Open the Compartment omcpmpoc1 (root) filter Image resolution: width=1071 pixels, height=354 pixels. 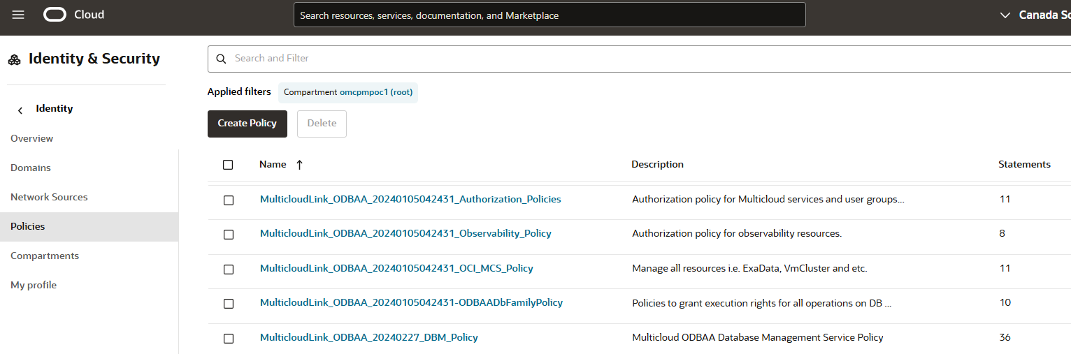click(x=347, y=92)
